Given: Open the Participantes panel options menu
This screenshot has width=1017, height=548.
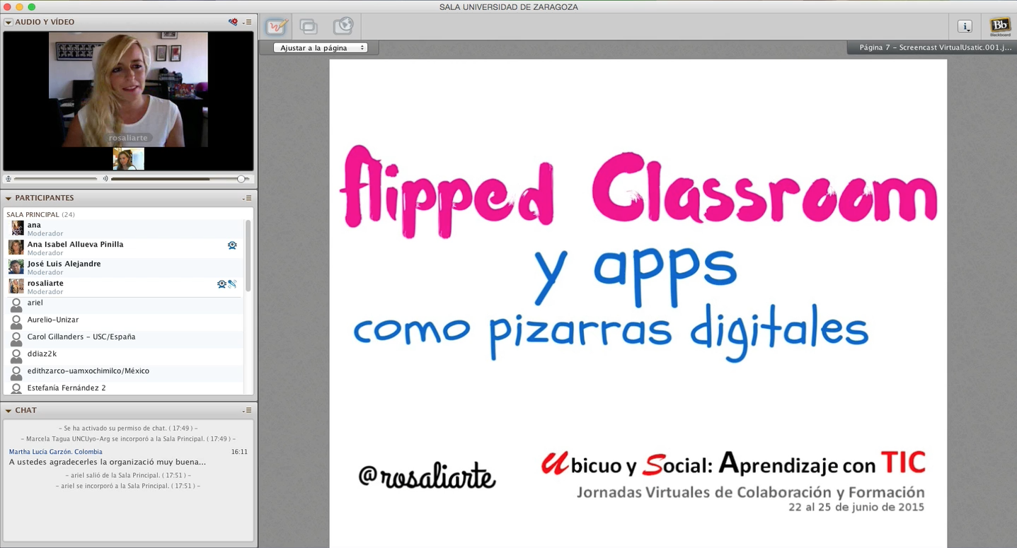Looking at the screenshot, I should pyautogui.click(x=247, y=198).
